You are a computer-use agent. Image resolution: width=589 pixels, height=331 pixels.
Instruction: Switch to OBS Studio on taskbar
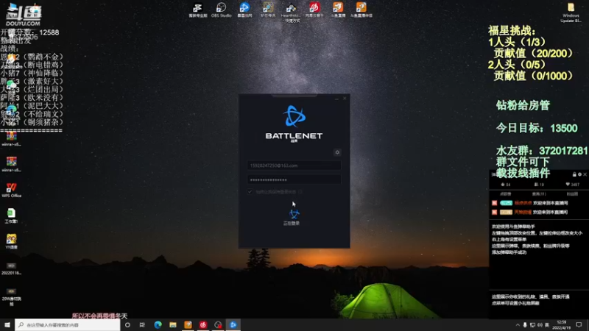pyautogui.click(x=218, y=324)
